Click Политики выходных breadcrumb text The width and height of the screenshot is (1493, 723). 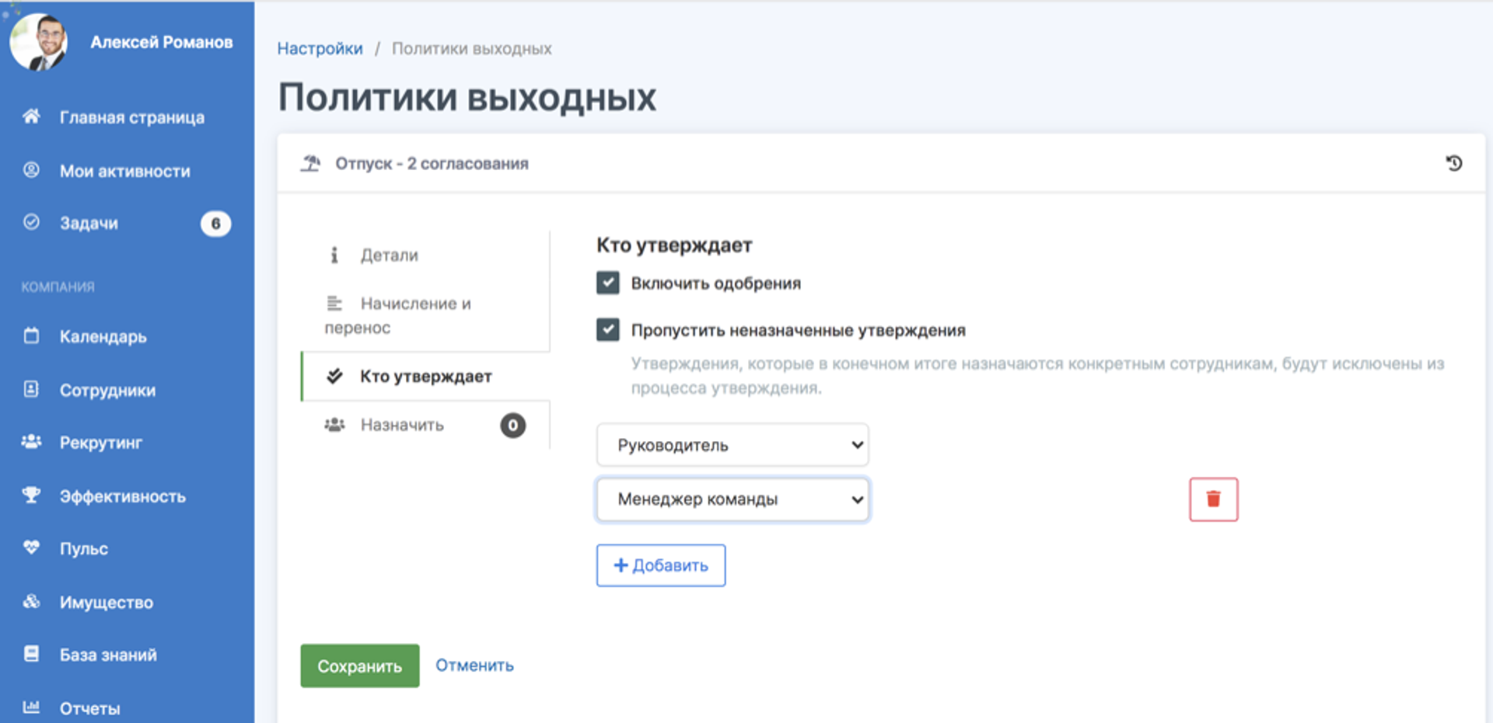click(x=472, y=49)
